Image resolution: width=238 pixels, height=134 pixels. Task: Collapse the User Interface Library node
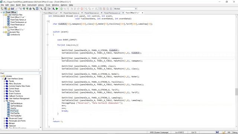coord(3,79)
